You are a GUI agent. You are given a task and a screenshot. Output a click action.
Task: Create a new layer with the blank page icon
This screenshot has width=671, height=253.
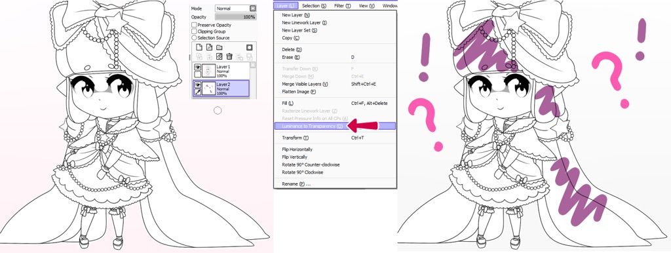199,47
